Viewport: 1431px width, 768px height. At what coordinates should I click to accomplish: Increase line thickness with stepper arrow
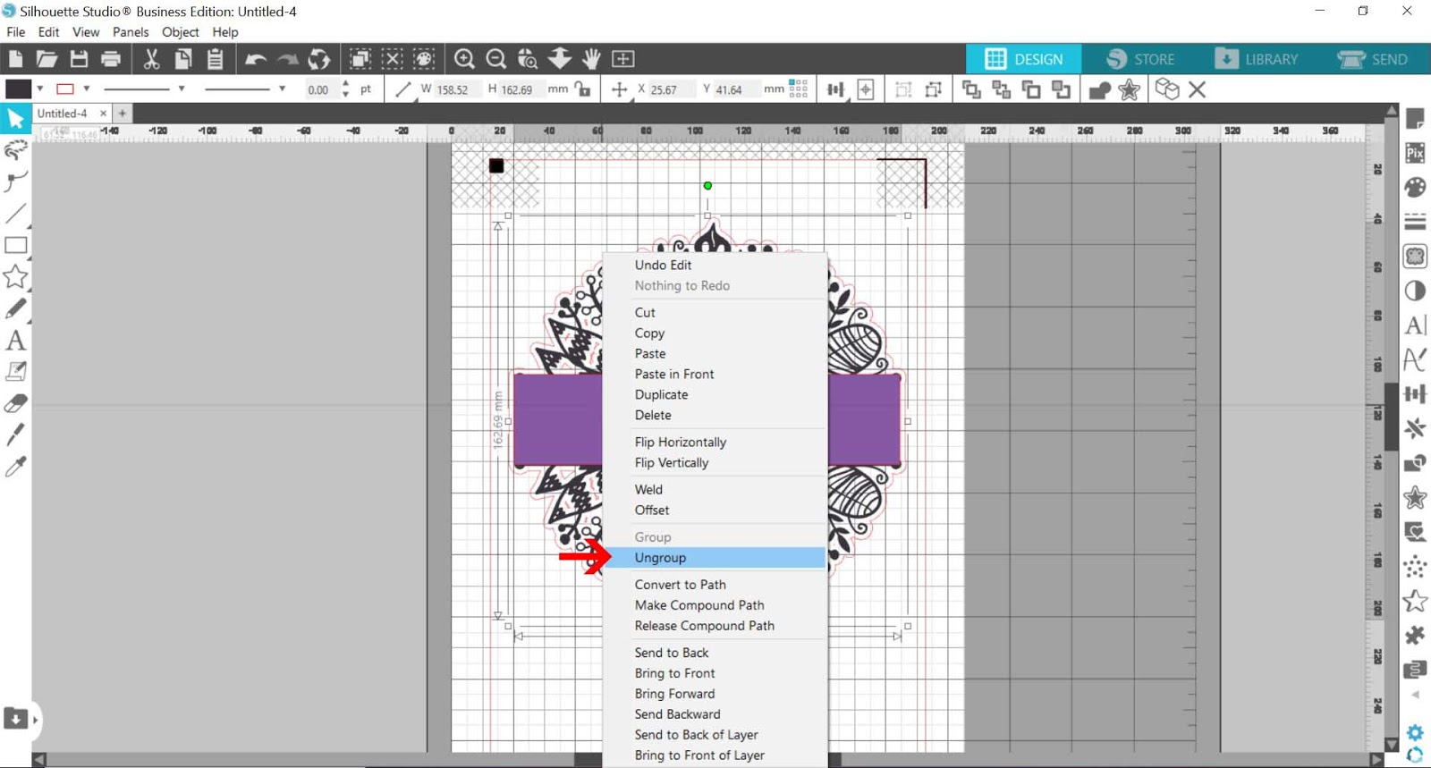pos(346,84)
